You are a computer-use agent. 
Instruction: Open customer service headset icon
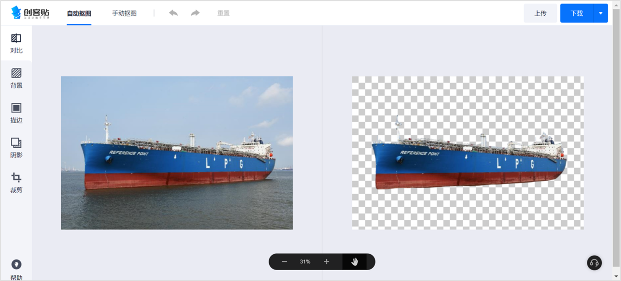[x=594, y=263]
